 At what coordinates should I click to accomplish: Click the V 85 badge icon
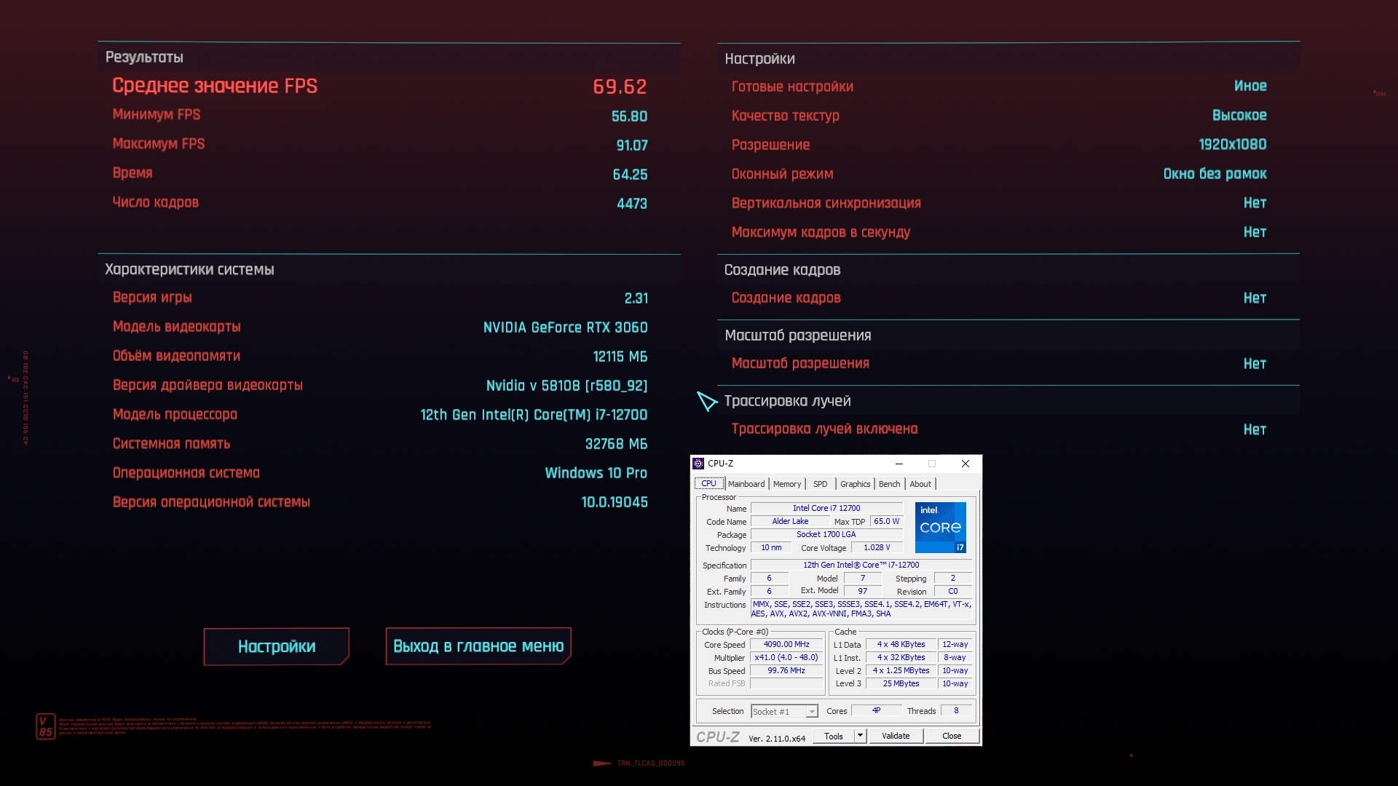coord(45,726)
